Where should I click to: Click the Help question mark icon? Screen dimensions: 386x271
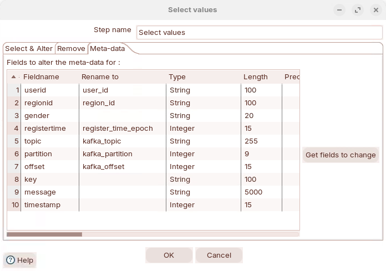tap(11, 260)
